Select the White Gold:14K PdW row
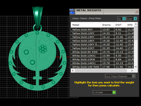This screenshot has width=141, height=106. pyautogui.click(x=103, y=67)
